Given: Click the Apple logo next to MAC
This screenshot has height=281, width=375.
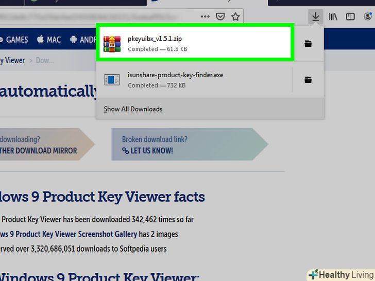Looking at the screenshot, I should tap(40, 39).
